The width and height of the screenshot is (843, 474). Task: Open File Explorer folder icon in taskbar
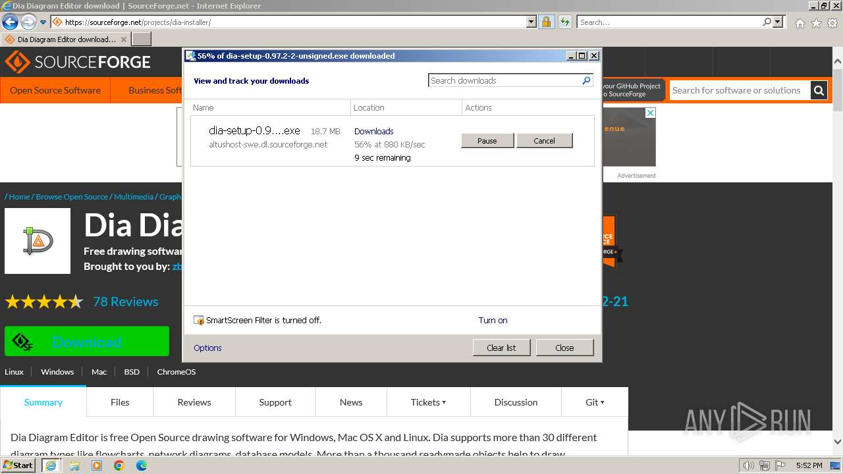(74, 465)
